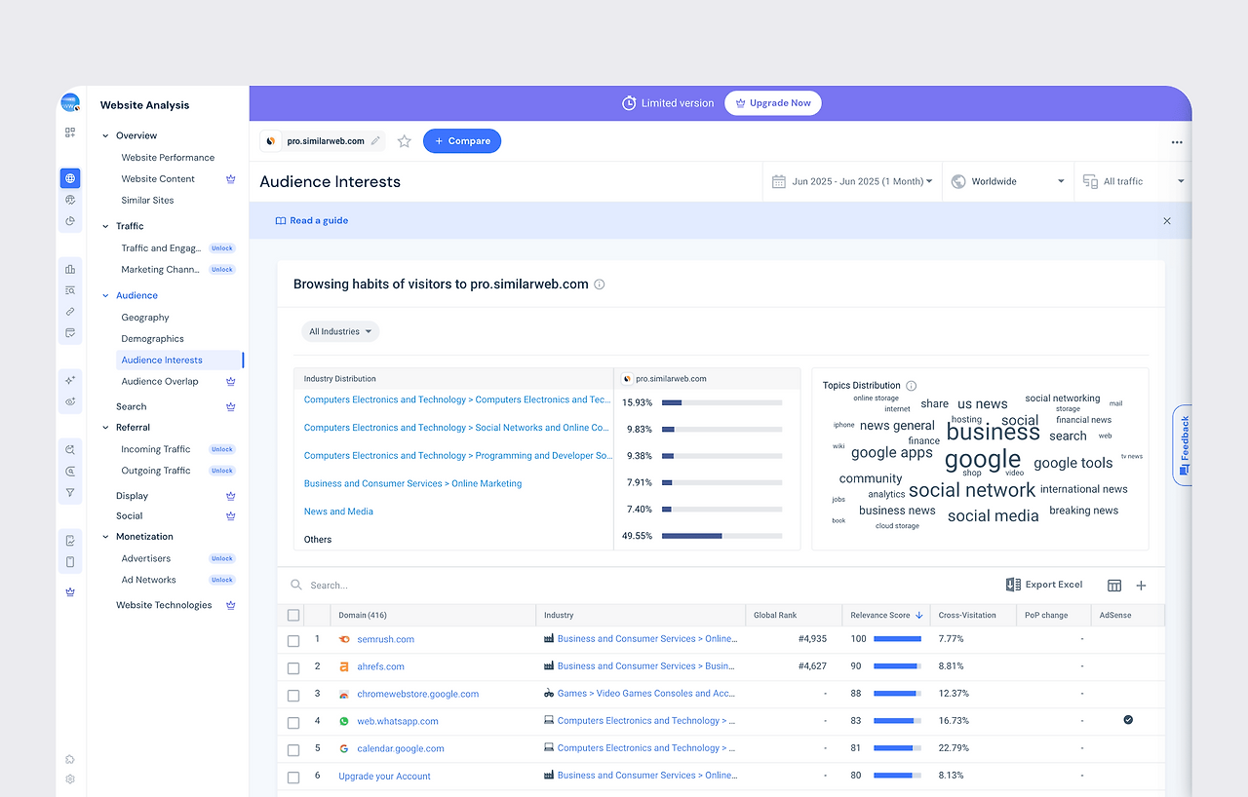
Task: Click the plus icon beside Export Excel
Action: [1142, 586]
